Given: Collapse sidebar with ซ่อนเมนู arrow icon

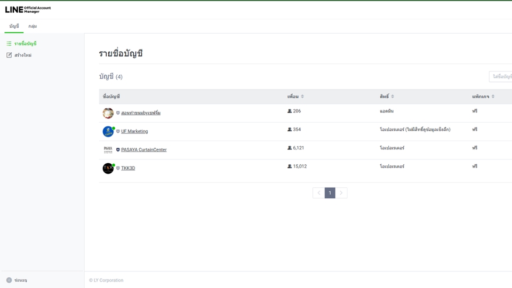Looking at the screenshot, I should [x=9, y=280].
